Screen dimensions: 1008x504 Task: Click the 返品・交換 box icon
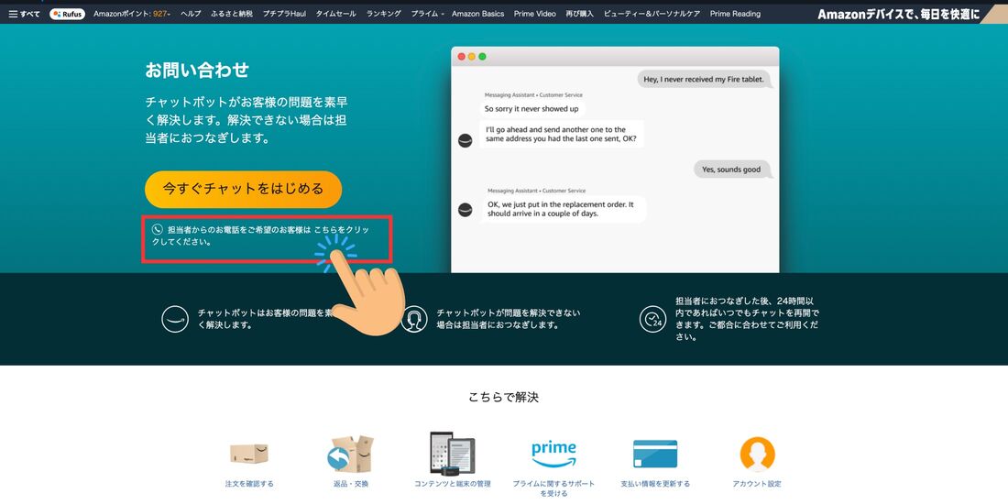pos(350,454)
